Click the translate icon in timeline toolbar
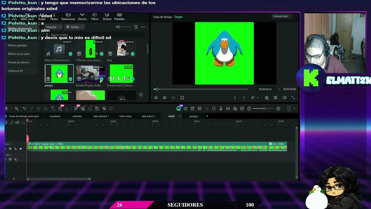 [x=104, y=109]
